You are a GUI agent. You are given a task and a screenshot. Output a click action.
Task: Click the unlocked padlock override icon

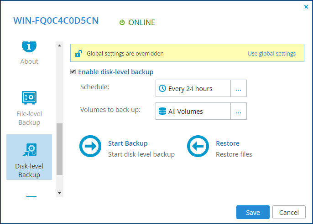click(78, 54)
